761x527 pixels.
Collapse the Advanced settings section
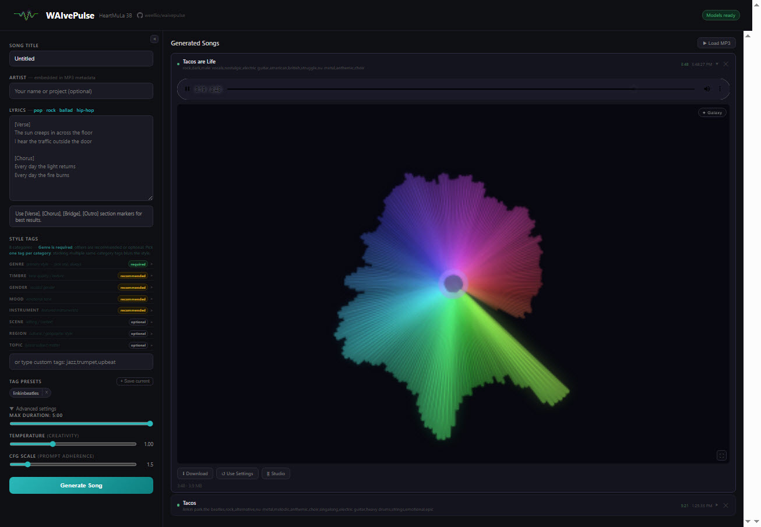tap(33, 409)
